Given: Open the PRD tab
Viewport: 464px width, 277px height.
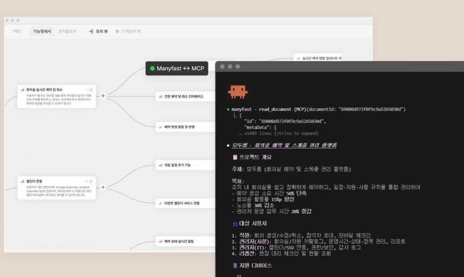Looking at the screenshot, I should (x=17, y=31).
